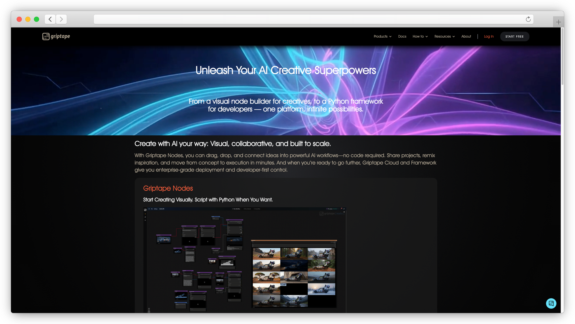Image resolution: width=575 pixels, height=324 pixels.
Task: Open a new tab with plus icon
Action: coord(558,22)
